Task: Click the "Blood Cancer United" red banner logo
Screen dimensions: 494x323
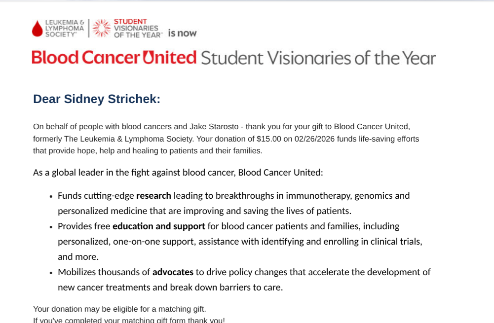Action: [114, 58]
